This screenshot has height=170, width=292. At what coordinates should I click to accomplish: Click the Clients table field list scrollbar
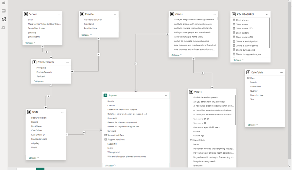point(217,19)
